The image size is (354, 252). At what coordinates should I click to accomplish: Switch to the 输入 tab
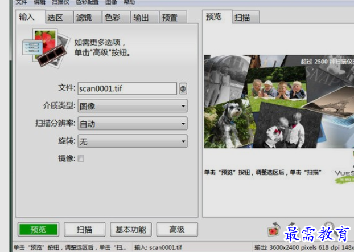pos(30,17)
